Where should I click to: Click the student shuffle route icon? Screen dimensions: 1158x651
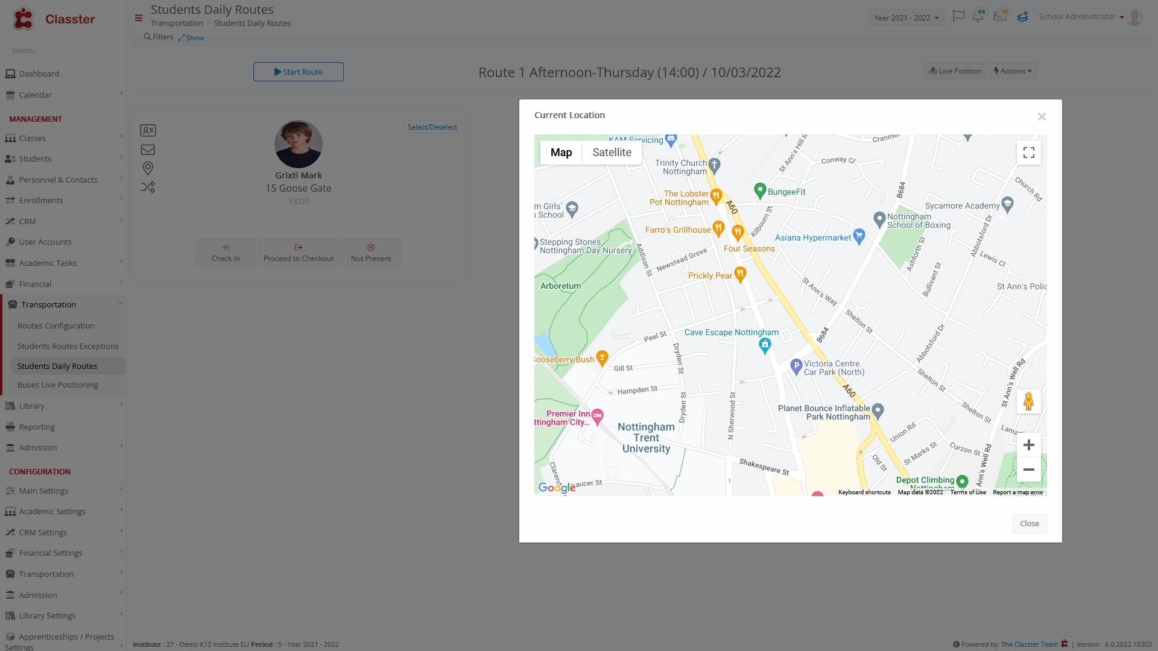(148, 187)
